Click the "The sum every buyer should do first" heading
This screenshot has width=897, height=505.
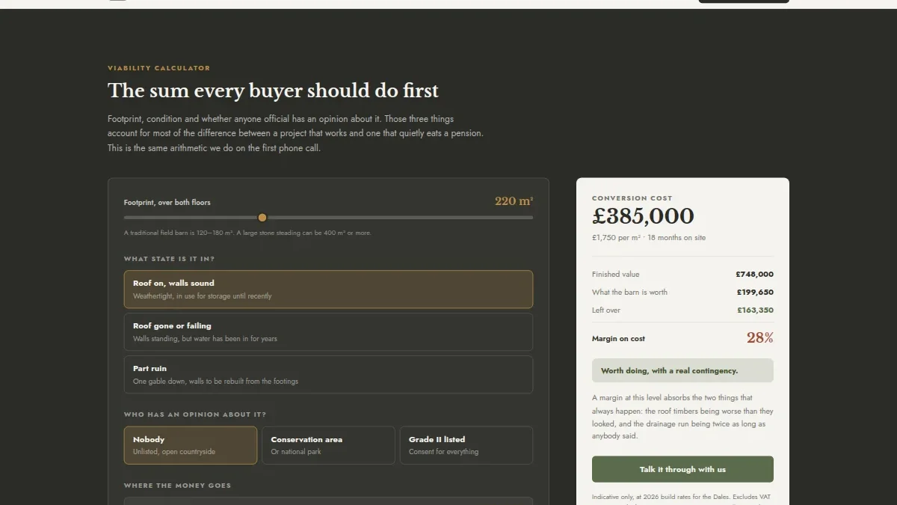tap(273, 91)
